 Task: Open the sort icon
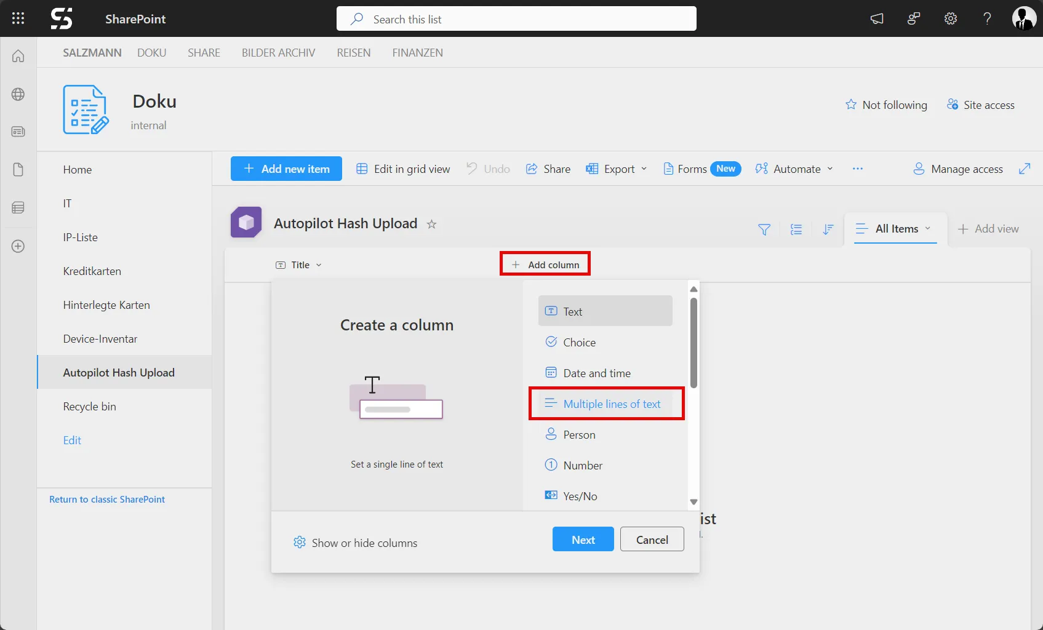[828, 229]
